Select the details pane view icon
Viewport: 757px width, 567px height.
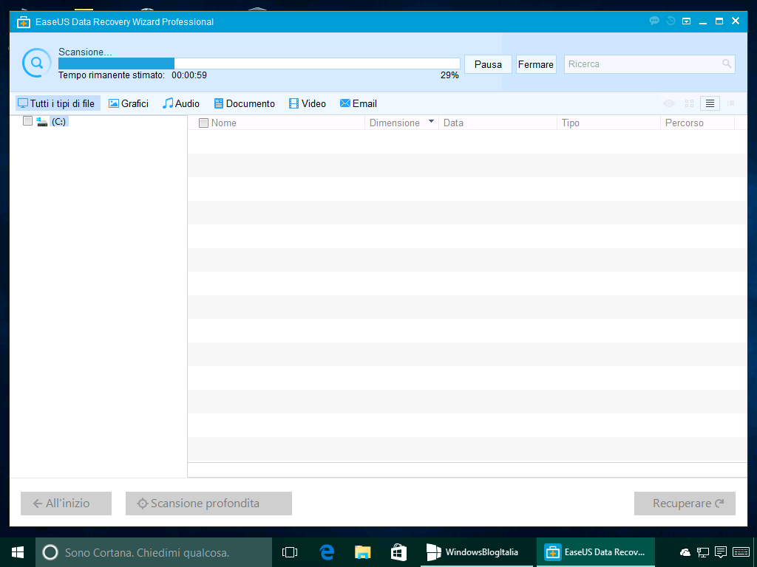pyautogui.click(x=731, y=103)
